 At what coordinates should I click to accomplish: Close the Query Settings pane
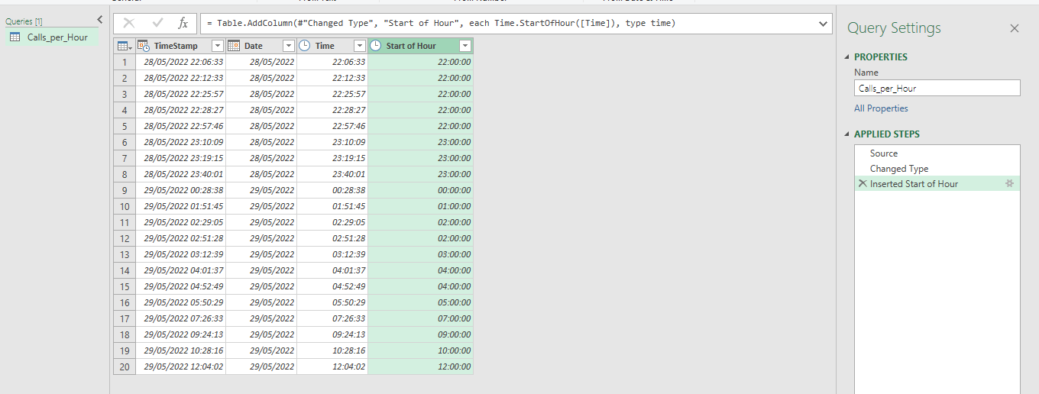(x=1015, y=28)
